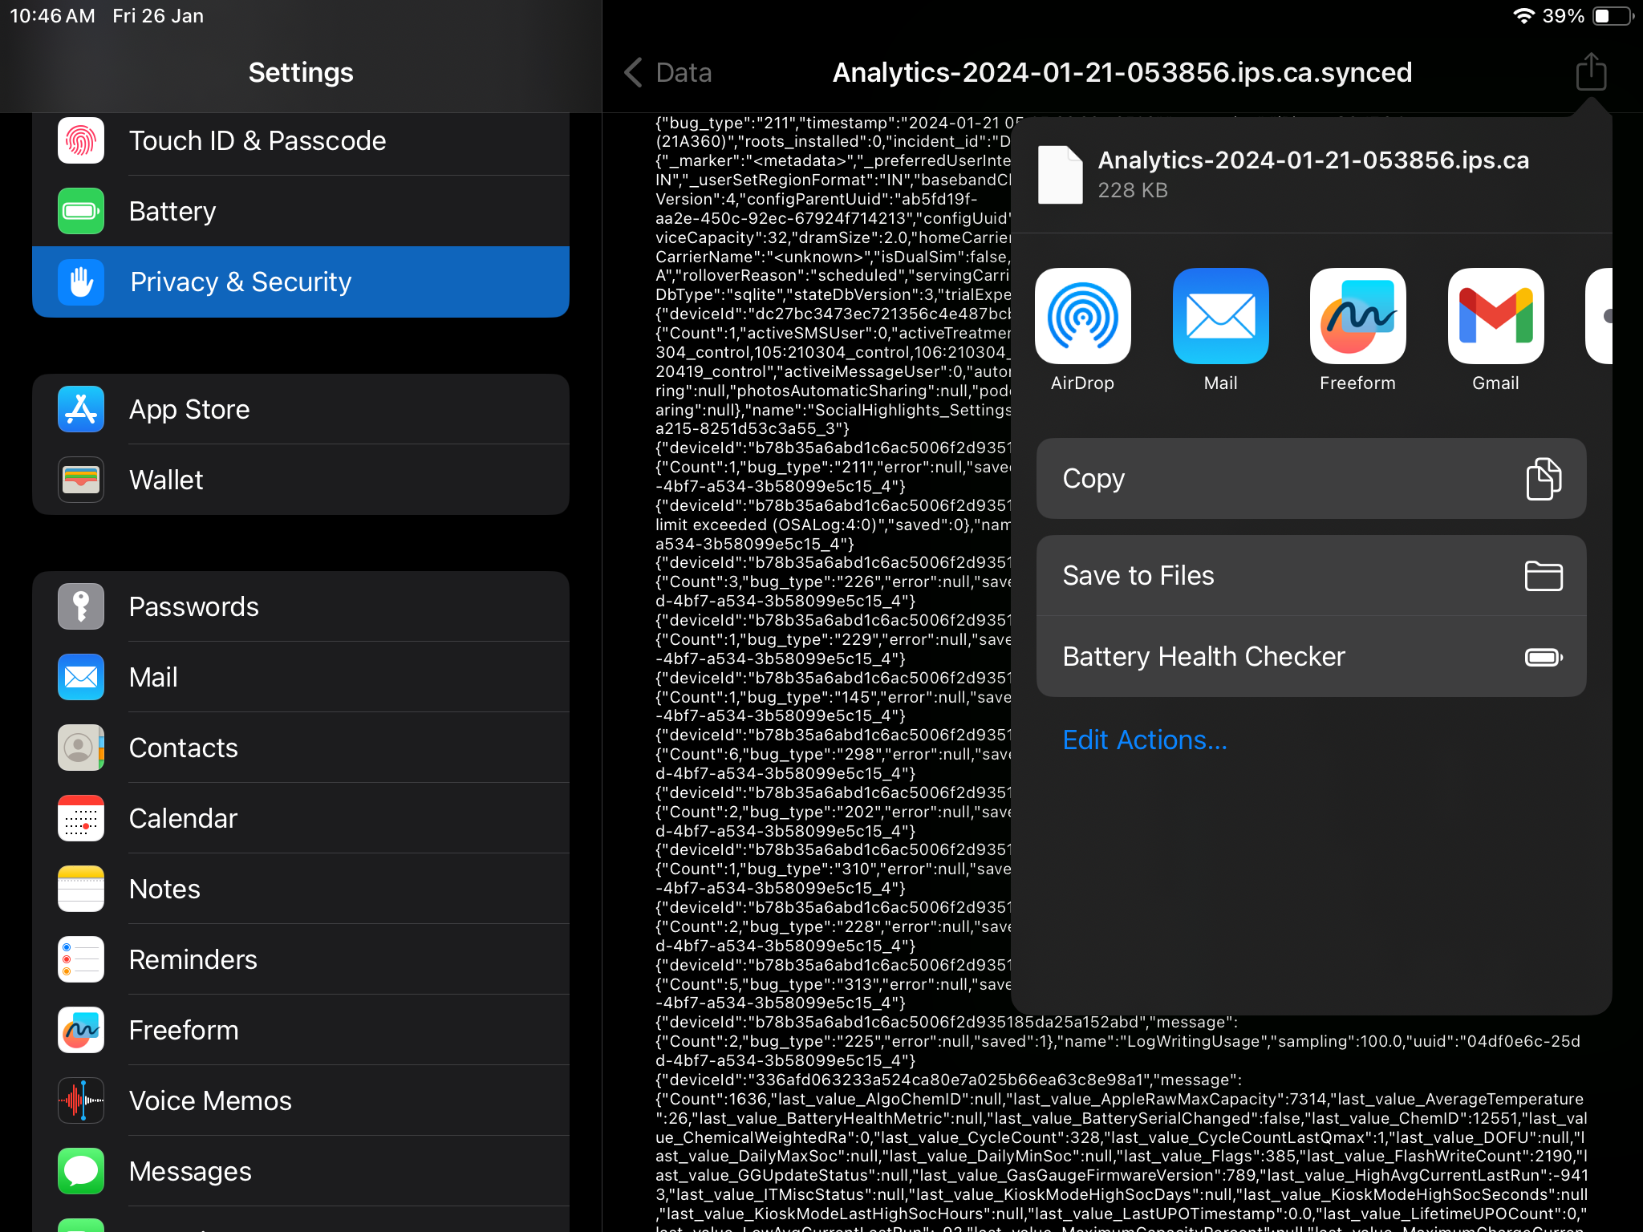The height and width of the screenshot is (1232, 1643).
Task: Open Edit Actions
Action: pos(1144,740)
